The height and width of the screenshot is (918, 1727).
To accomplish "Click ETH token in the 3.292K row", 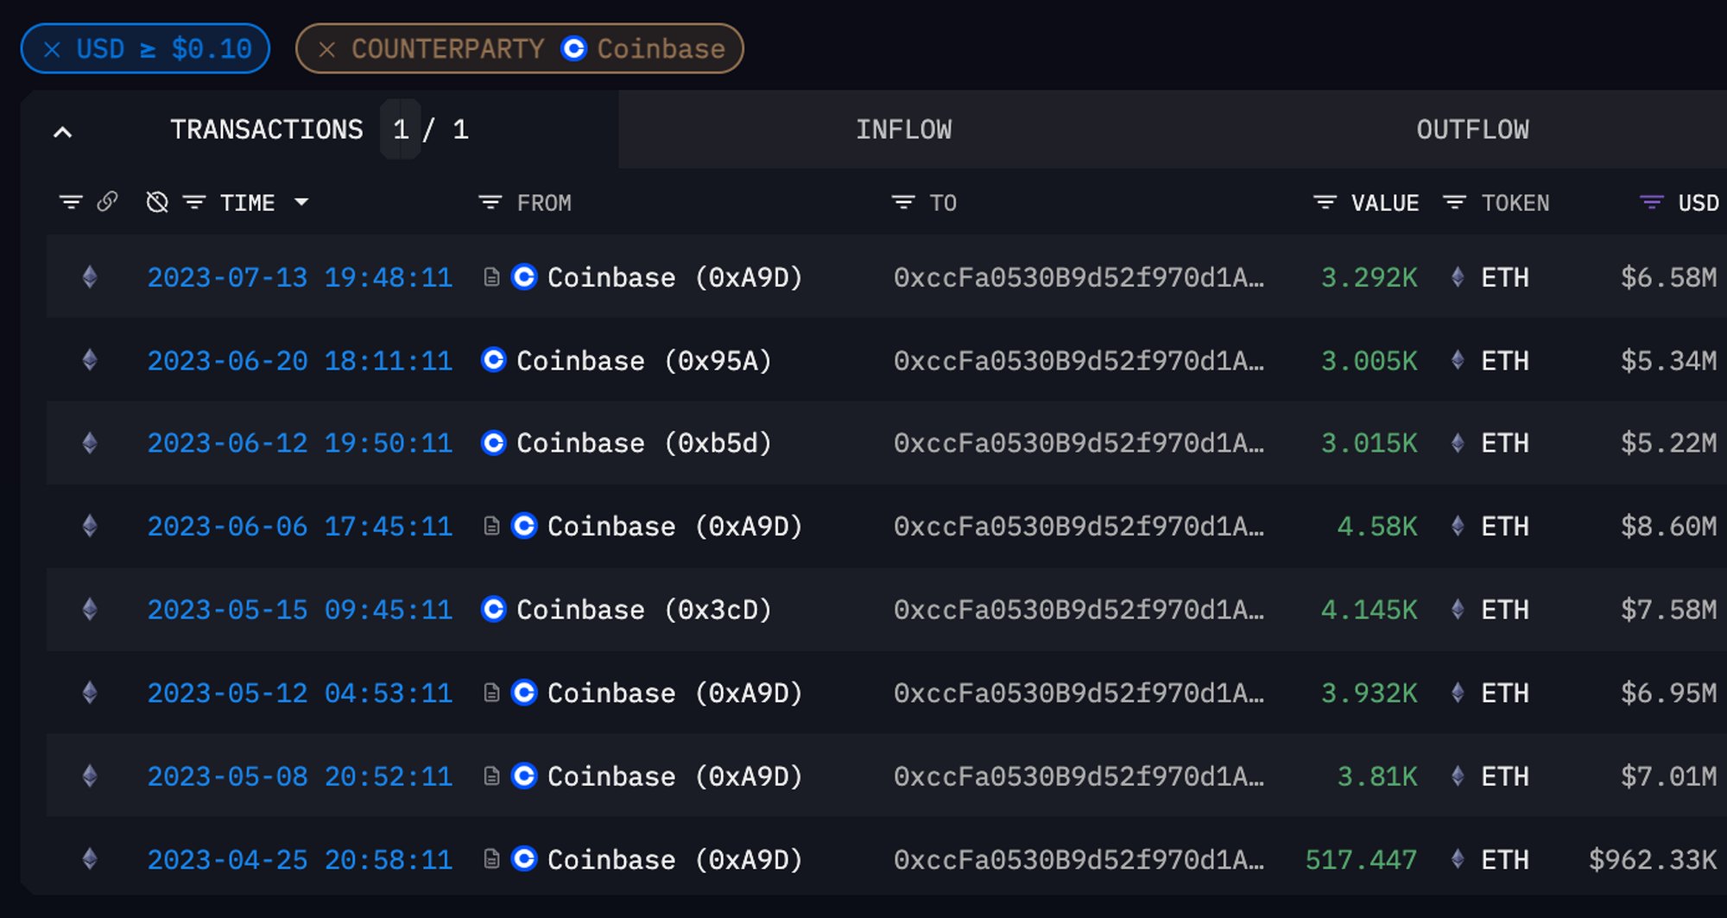I will 1505,277.
